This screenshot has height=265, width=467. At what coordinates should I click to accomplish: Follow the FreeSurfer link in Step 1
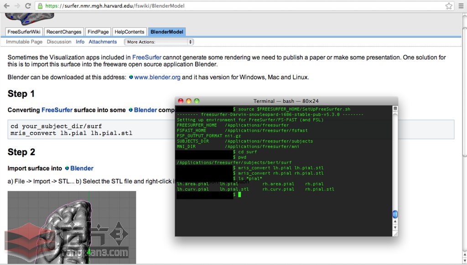coord(57,110)
